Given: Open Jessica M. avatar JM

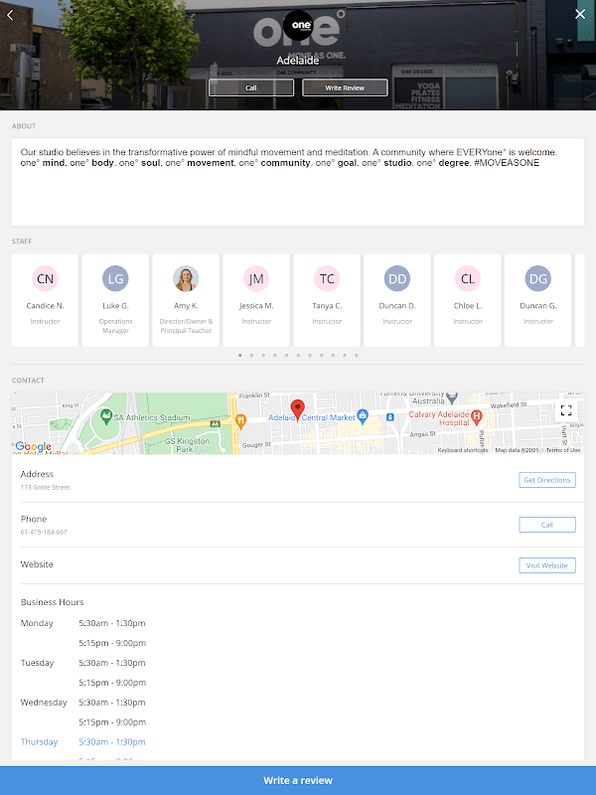Looking at the screenshot, I should 256,278.
